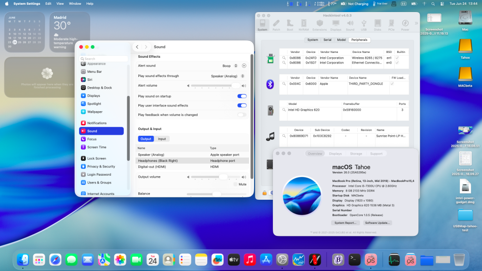
Task: Expand the Hackintool toolbar overflow chevron
Action: point(416,23)
